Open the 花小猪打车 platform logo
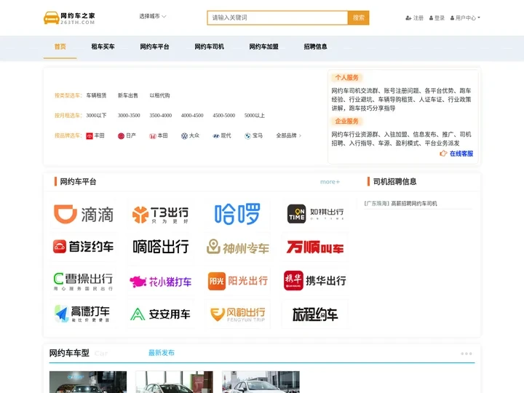Screen dimensions: 524x393 (x=160, y=281)
